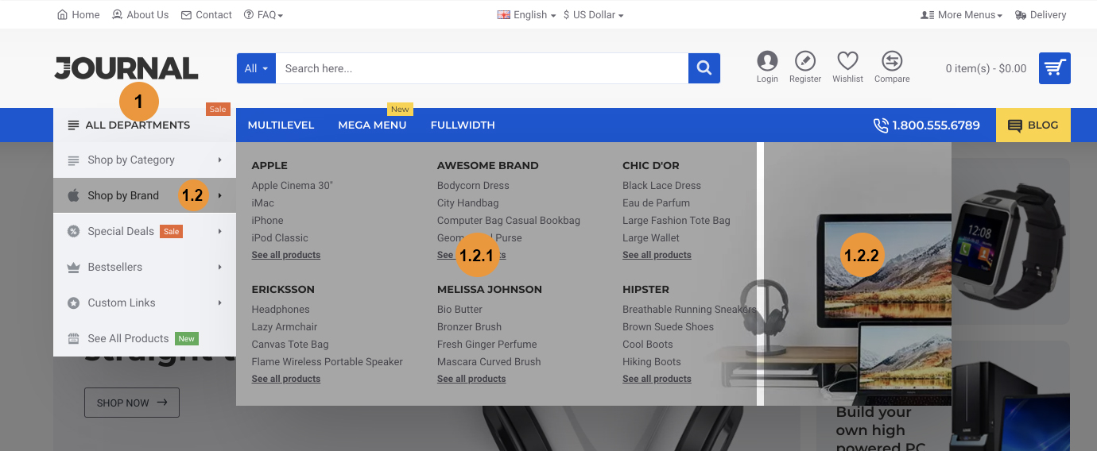Click the English flag icon
Screen dimensions: 1097x451
click(x=503, y=14)
